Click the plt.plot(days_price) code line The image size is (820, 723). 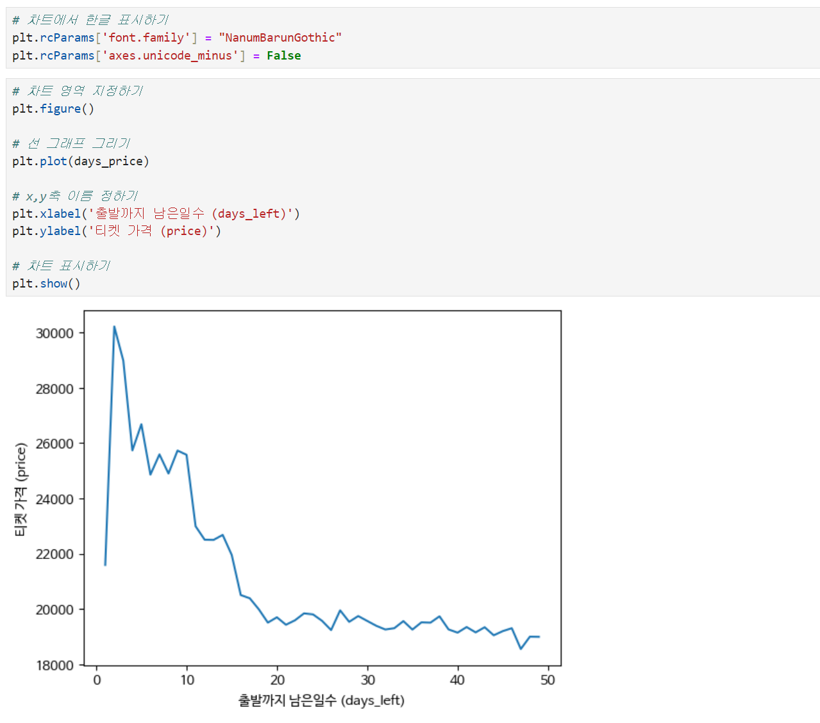coord(81,161)
